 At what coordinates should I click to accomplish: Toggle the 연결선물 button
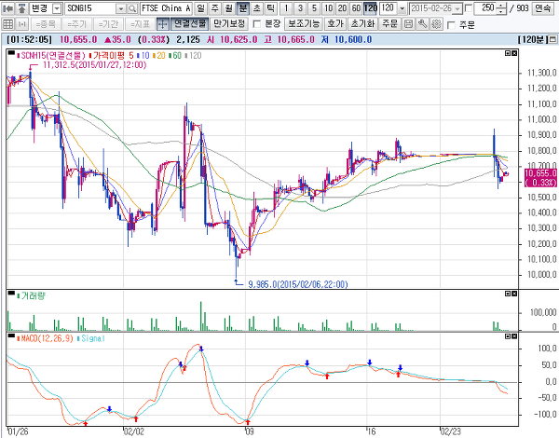[190, 24]
